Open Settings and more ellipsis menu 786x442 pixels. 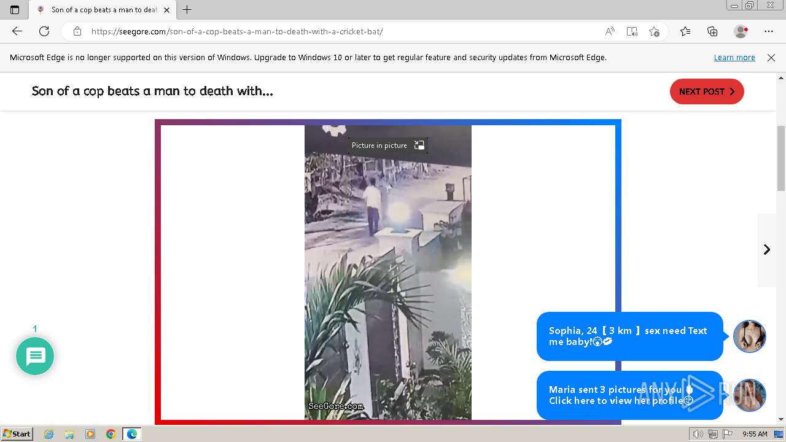click(x=769, y=31)
